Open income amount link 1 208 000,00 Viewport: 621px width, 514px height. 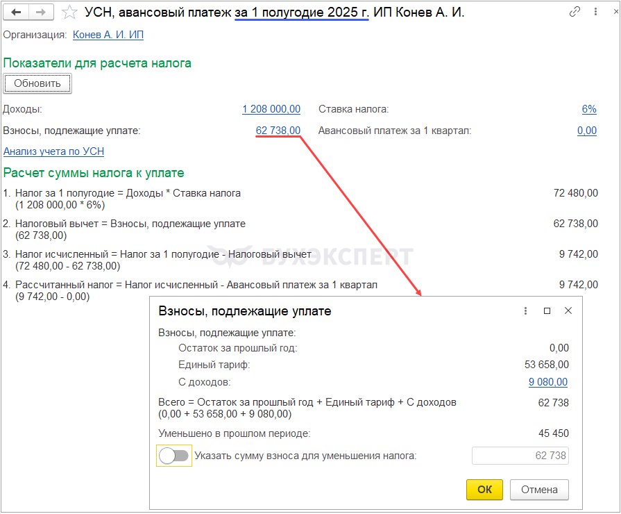click(x=271, y=109)
